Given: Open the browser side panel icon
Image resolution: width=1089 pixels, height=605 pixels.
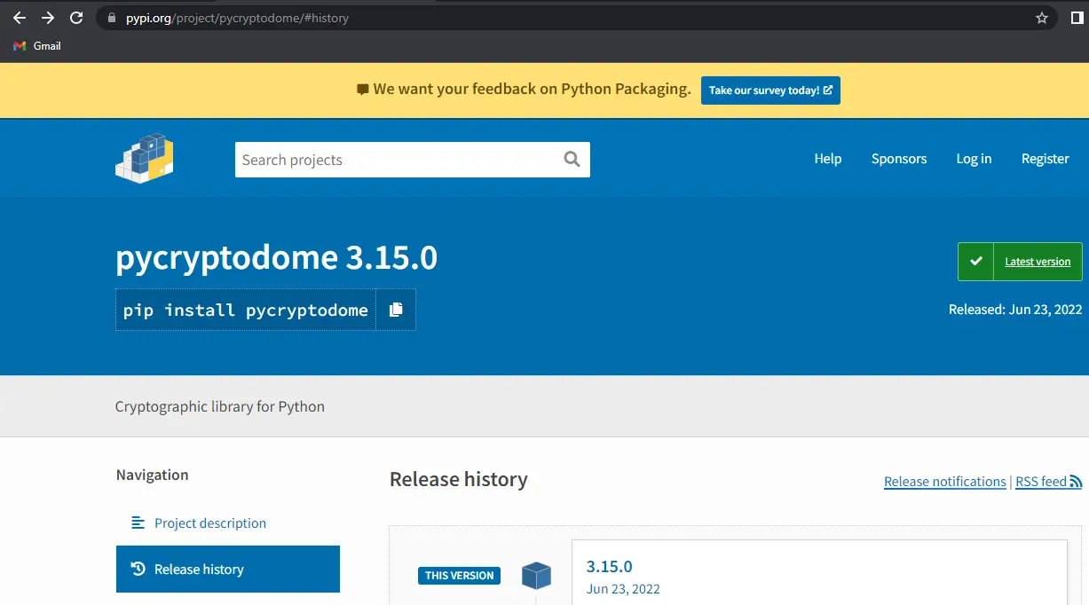Looking at the screenshot, I should tap(1077, 18).
